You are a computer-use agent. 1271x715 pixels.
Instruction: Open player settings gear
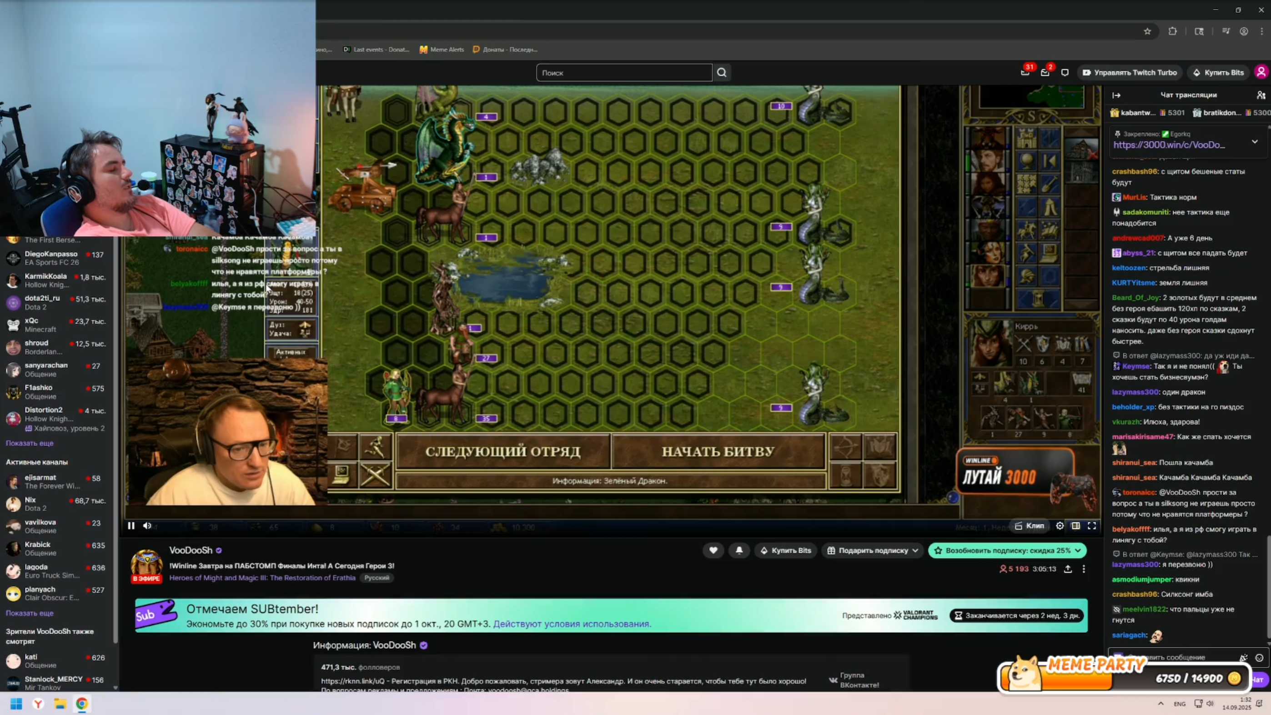tap(1060, 525)
